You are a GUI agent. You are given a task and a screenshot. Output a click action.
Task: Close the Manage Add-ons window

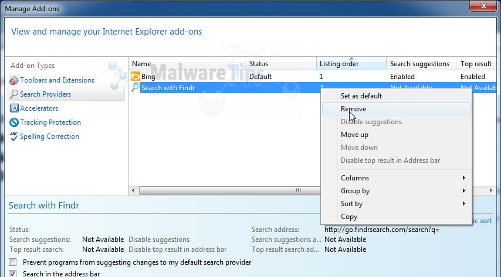[483, 6]
